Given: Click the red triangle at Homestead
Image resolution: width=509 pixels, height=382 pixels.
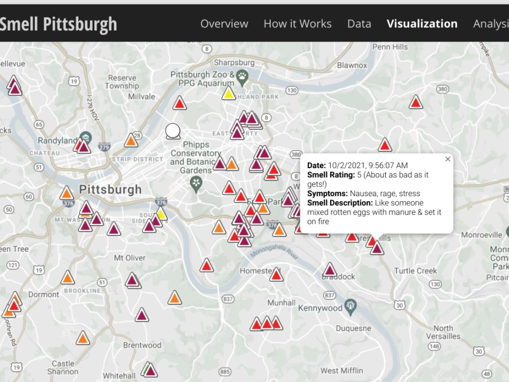Looking at the screenshot, I should [276, 274].
